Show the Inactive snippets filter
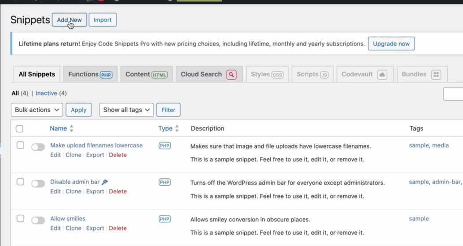463x246 pixels. (46, 93)
